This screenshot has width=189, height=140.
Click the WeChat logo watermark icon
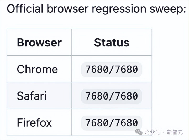pos(139,132)
